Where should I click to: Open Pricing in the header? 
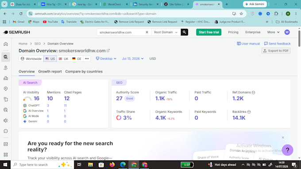click(x=233, y=32)
